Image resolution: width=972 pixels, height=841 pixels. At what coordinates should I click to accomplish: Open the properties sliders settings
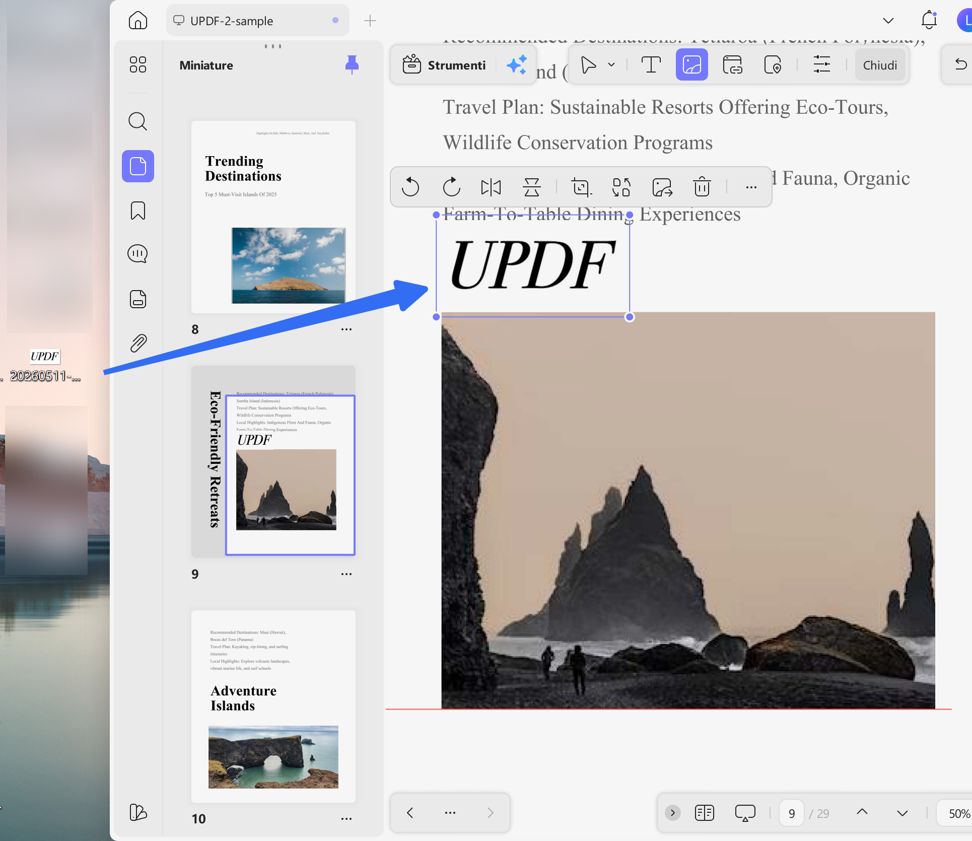pyautogui.click(x=822, y=65)
